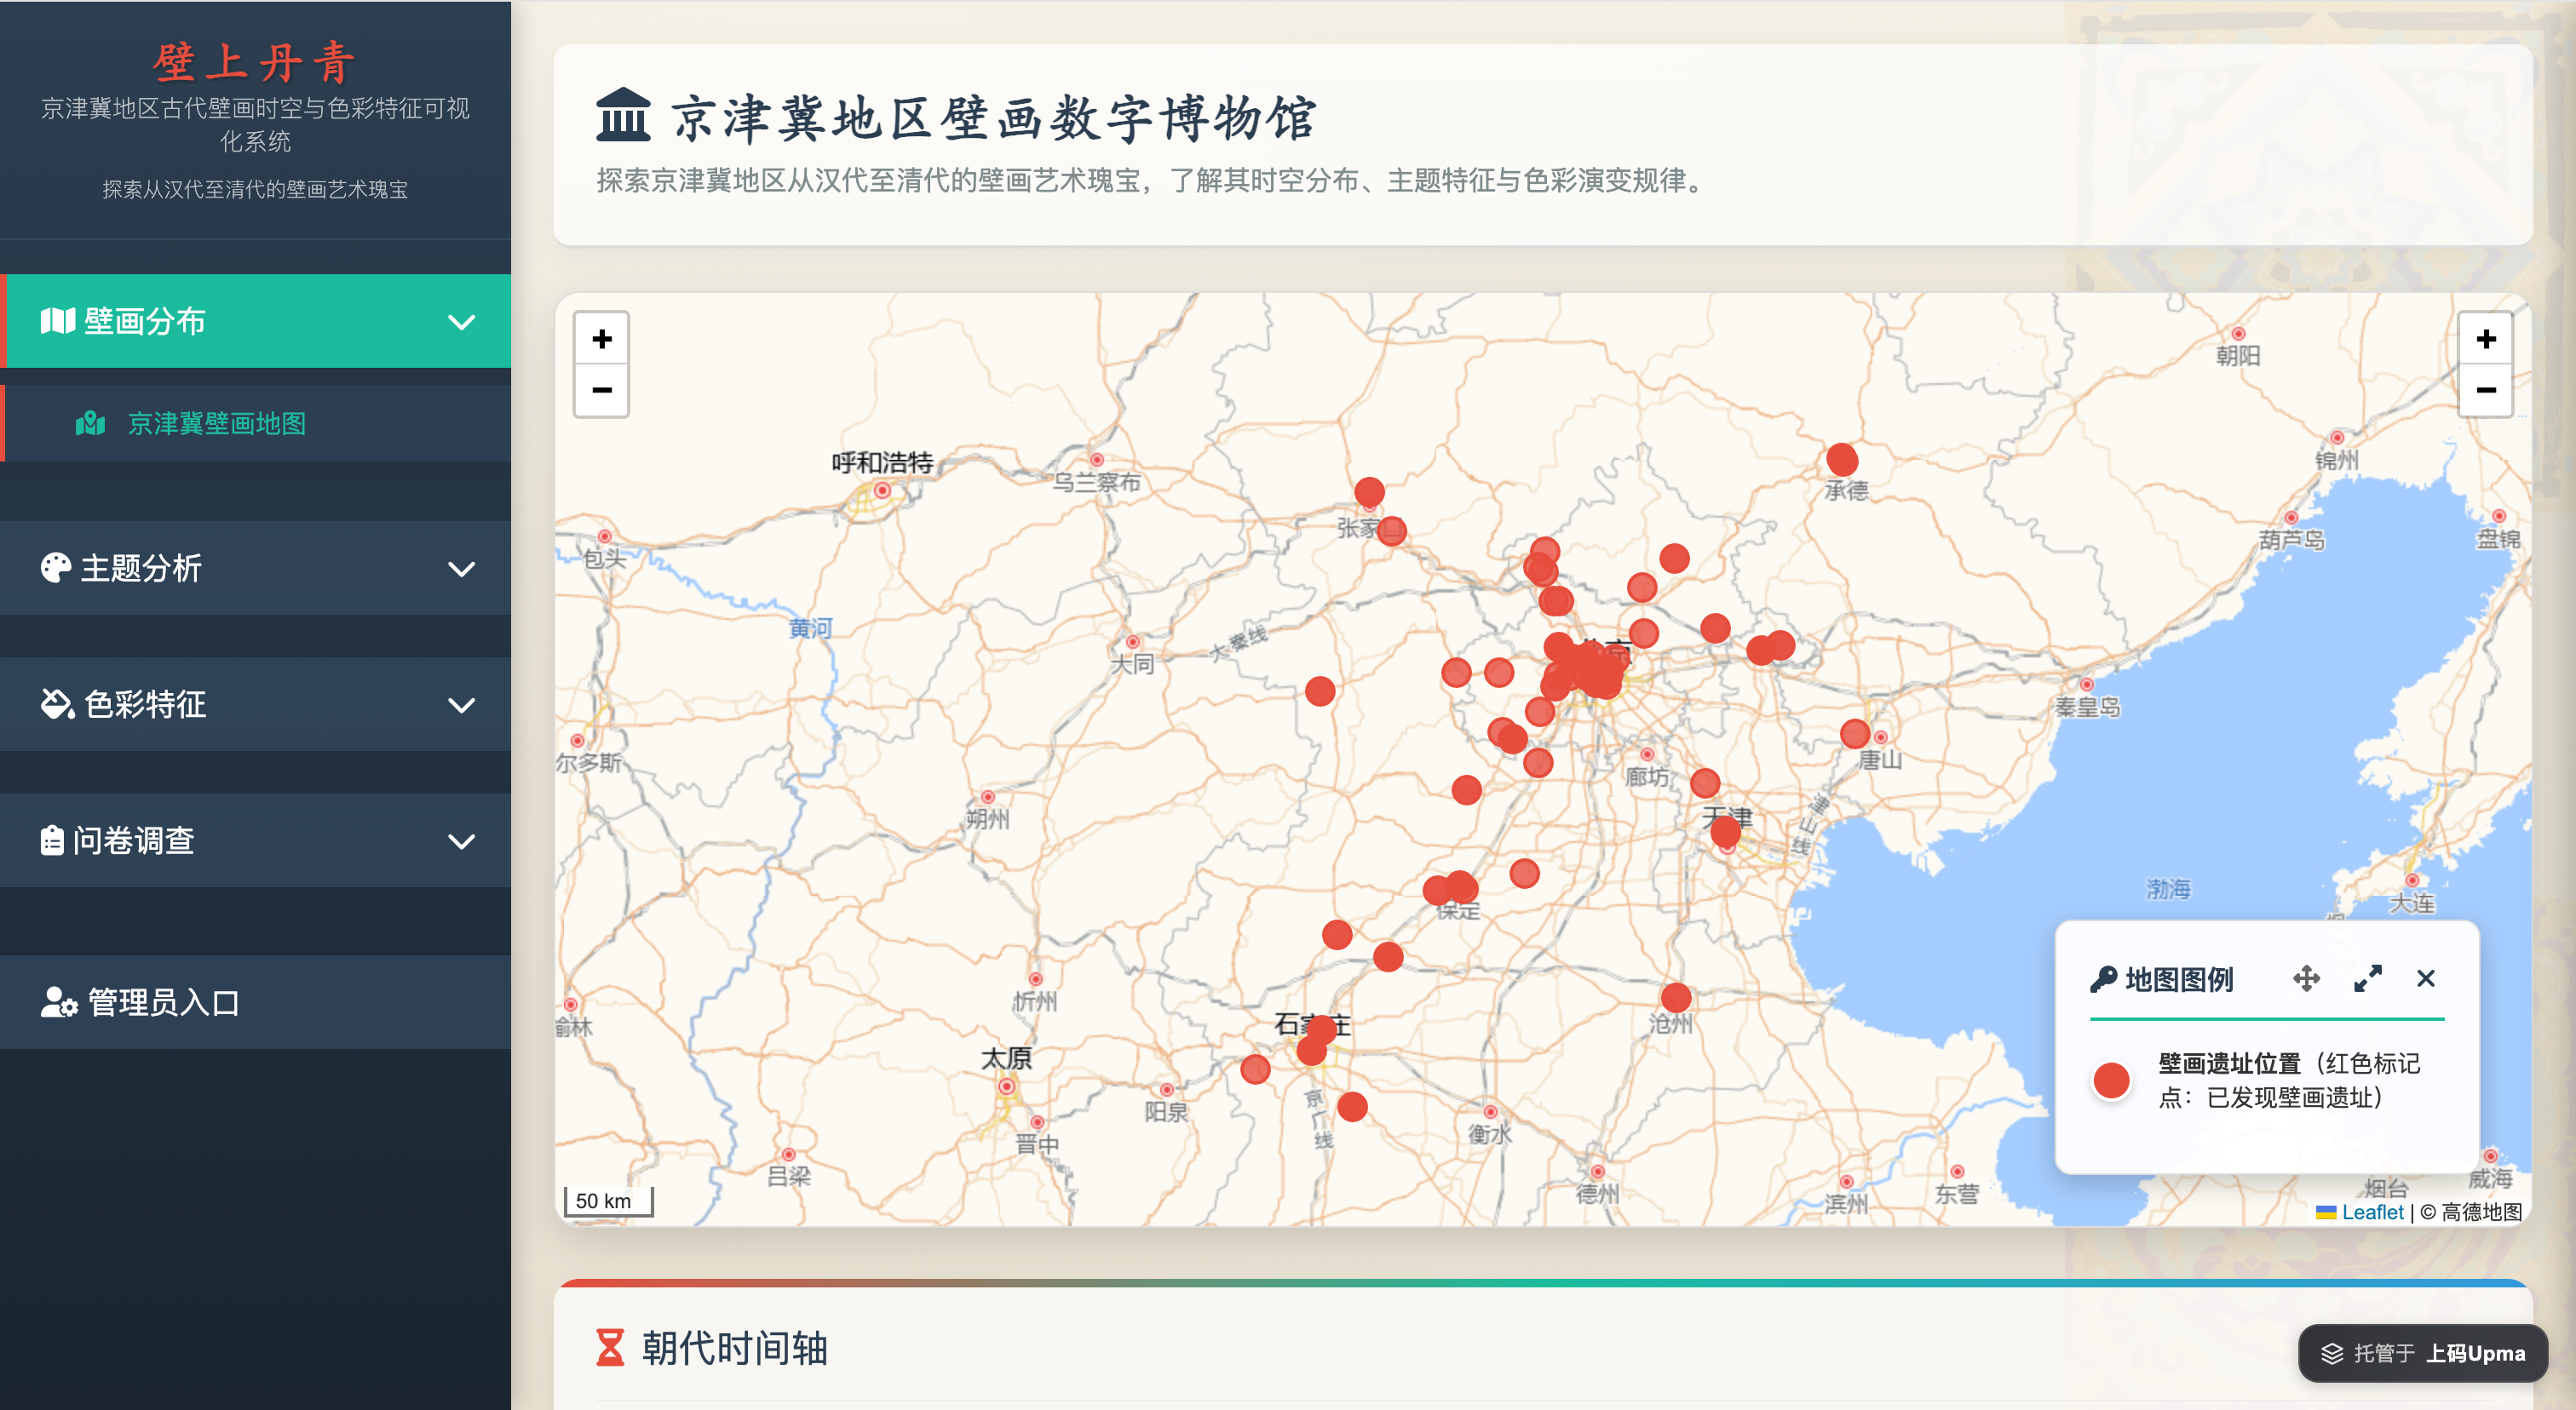The height and width of the screenshot is (1410, 2576).
Task: Click the paint bucket icon beside 色彩特征
Action: click(55, 704)
